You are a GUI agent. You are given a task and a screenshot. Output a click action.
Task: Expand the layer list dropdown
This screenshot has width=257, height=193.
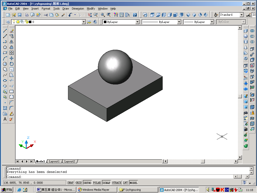point(84,22)
